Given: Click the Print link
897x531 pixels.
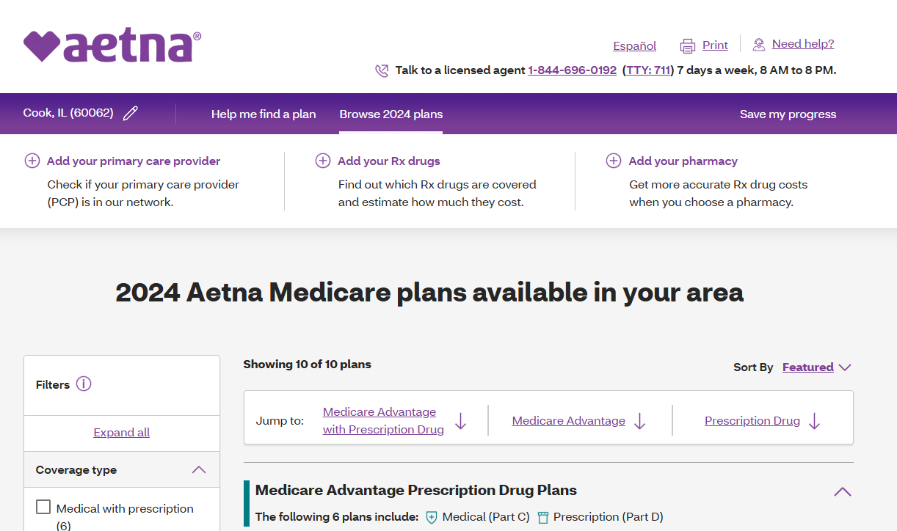Looking at the screenshot, I should 715,45.
